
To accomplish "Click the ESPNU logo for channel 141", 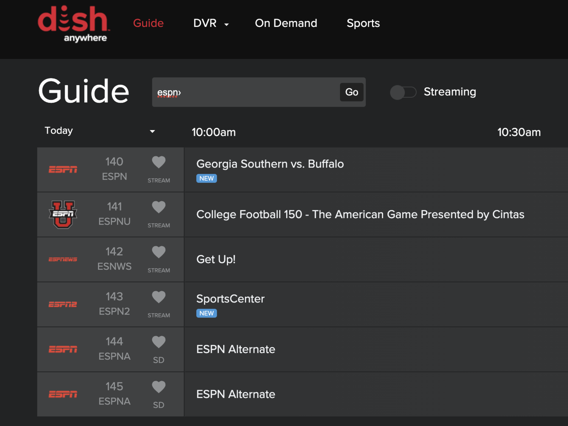I will 63,215.
